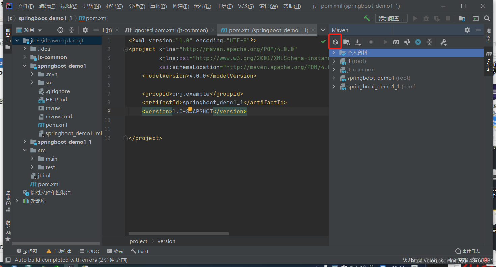The width and height of the screenshot is (496, 267).
Task: Collapse all nodes in Maven panel
Action: 429,42
